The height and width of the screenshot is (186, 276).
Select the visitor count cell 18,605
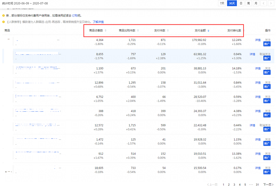tap(99, 168)
